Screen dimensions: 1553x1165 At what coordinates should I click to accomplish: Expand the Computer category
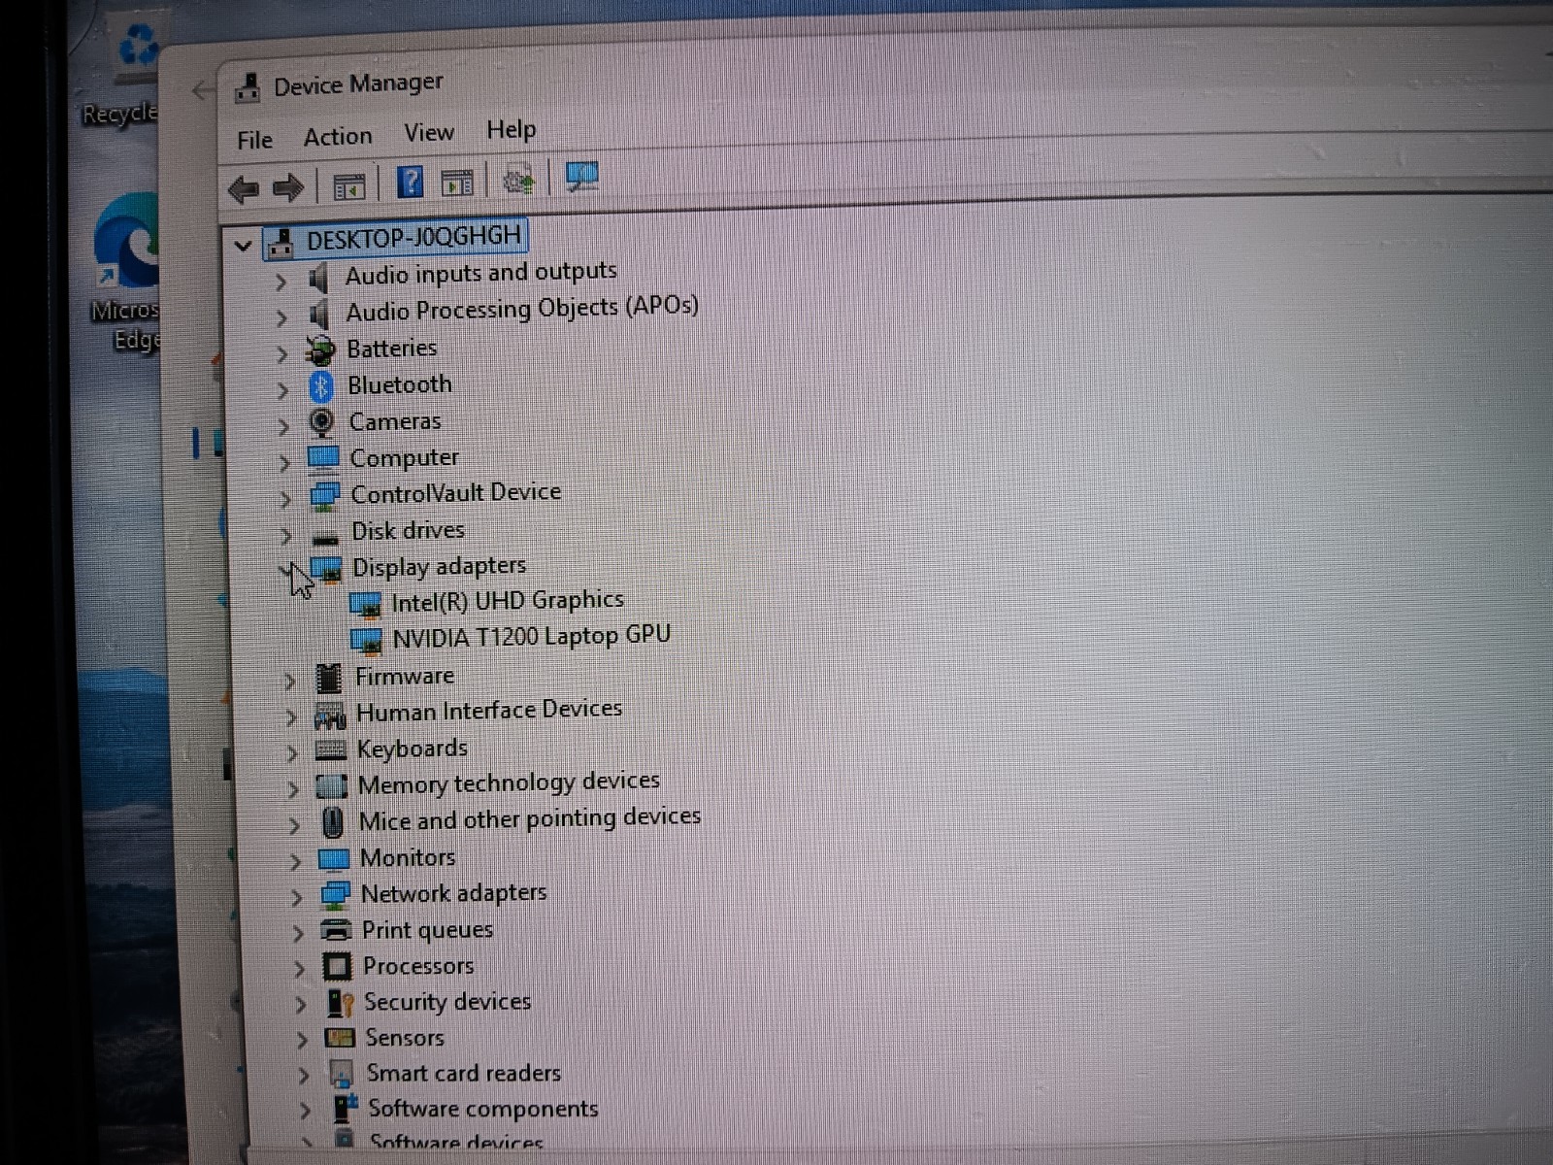tap(285, 464)
